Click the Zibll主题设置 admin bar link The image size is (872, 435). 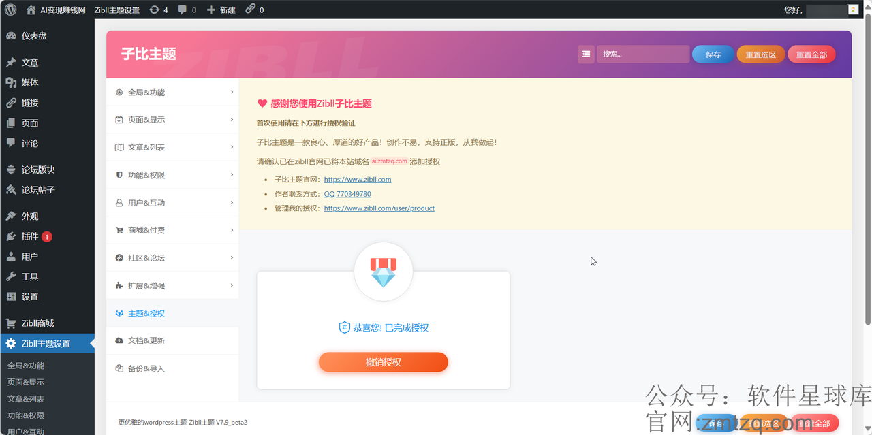click(117, 10)
